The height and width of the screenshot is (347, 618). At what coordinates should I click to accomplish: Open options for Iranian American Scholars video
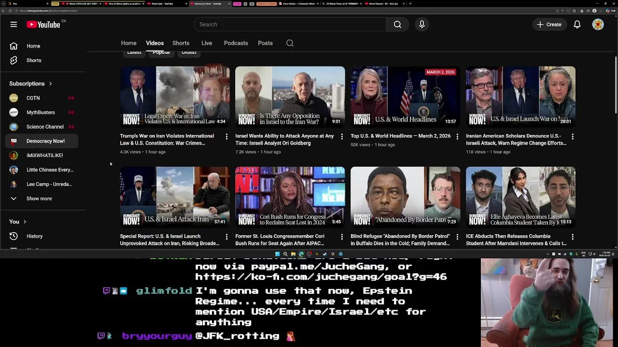tap(573, 137)
